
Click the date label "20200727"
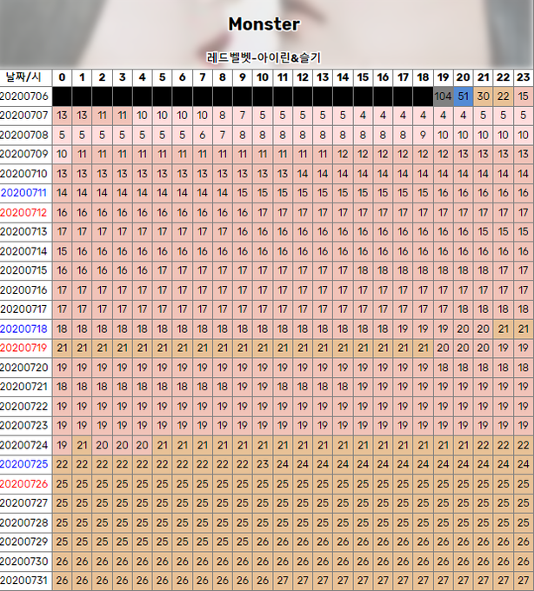pyautogui.click(x=24, y=503)
